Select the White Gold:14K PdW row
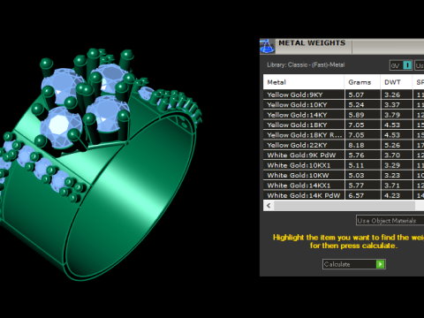 click(344, 195)
